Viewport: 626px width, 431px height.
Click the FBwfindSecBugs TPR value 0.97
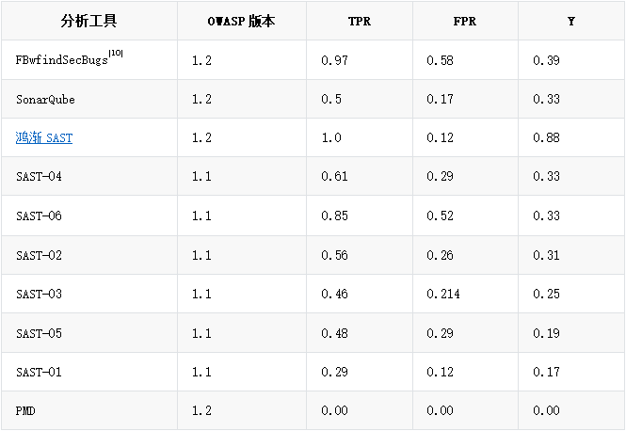click(334, 60)
